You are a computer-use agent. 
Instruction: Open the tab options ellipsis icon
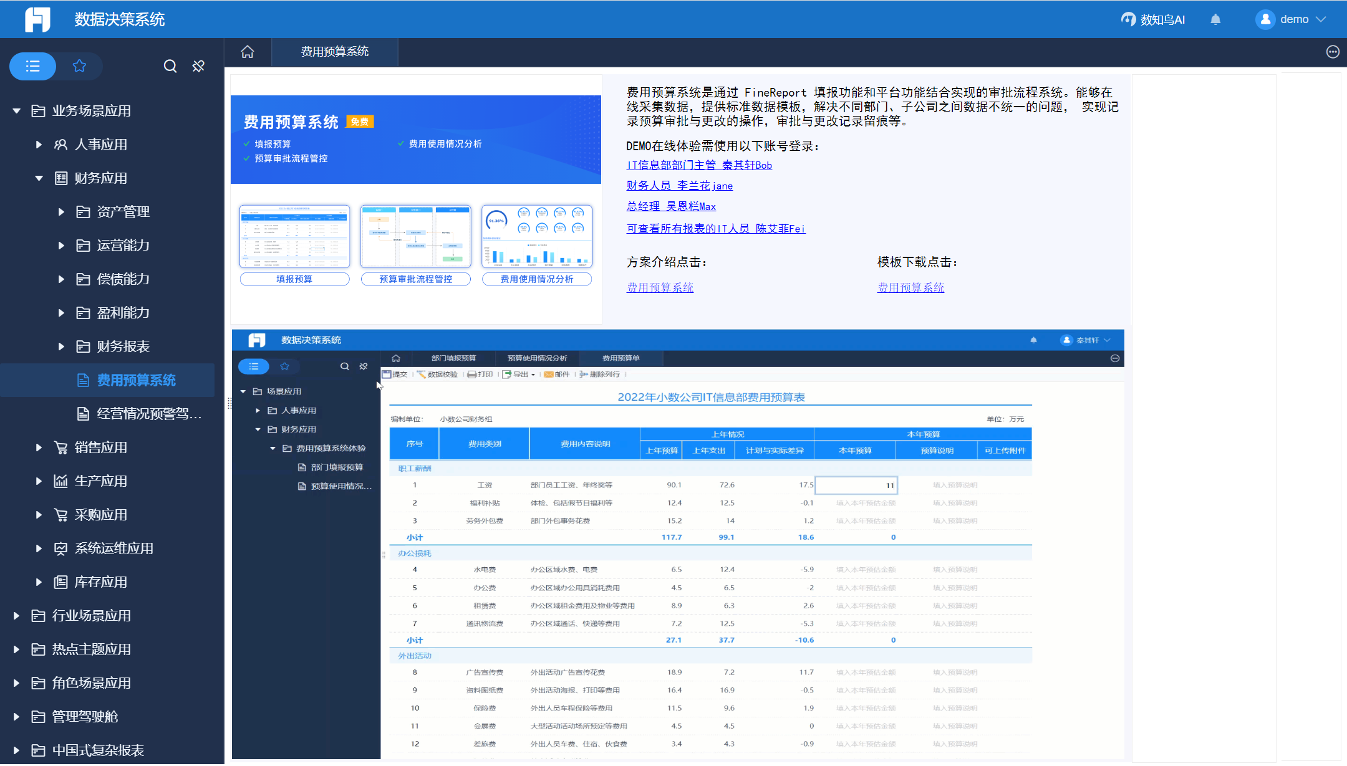click(1333, 52)
